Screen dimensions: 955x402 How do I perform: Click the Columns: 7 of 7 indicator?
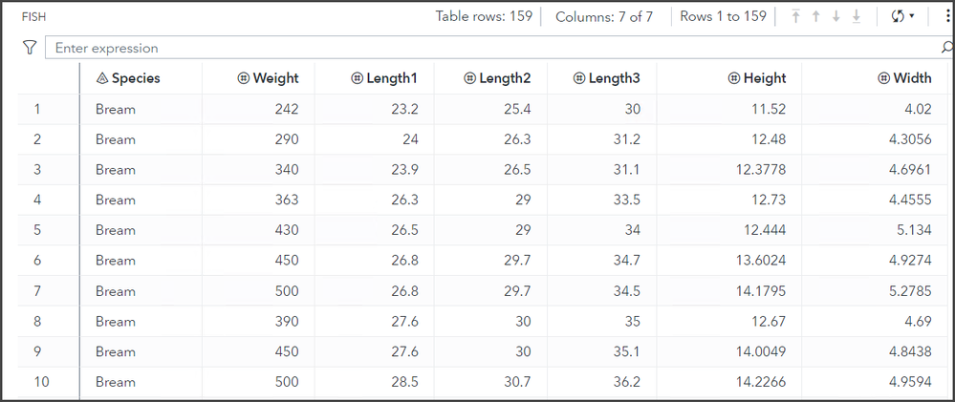pos(604,16)
